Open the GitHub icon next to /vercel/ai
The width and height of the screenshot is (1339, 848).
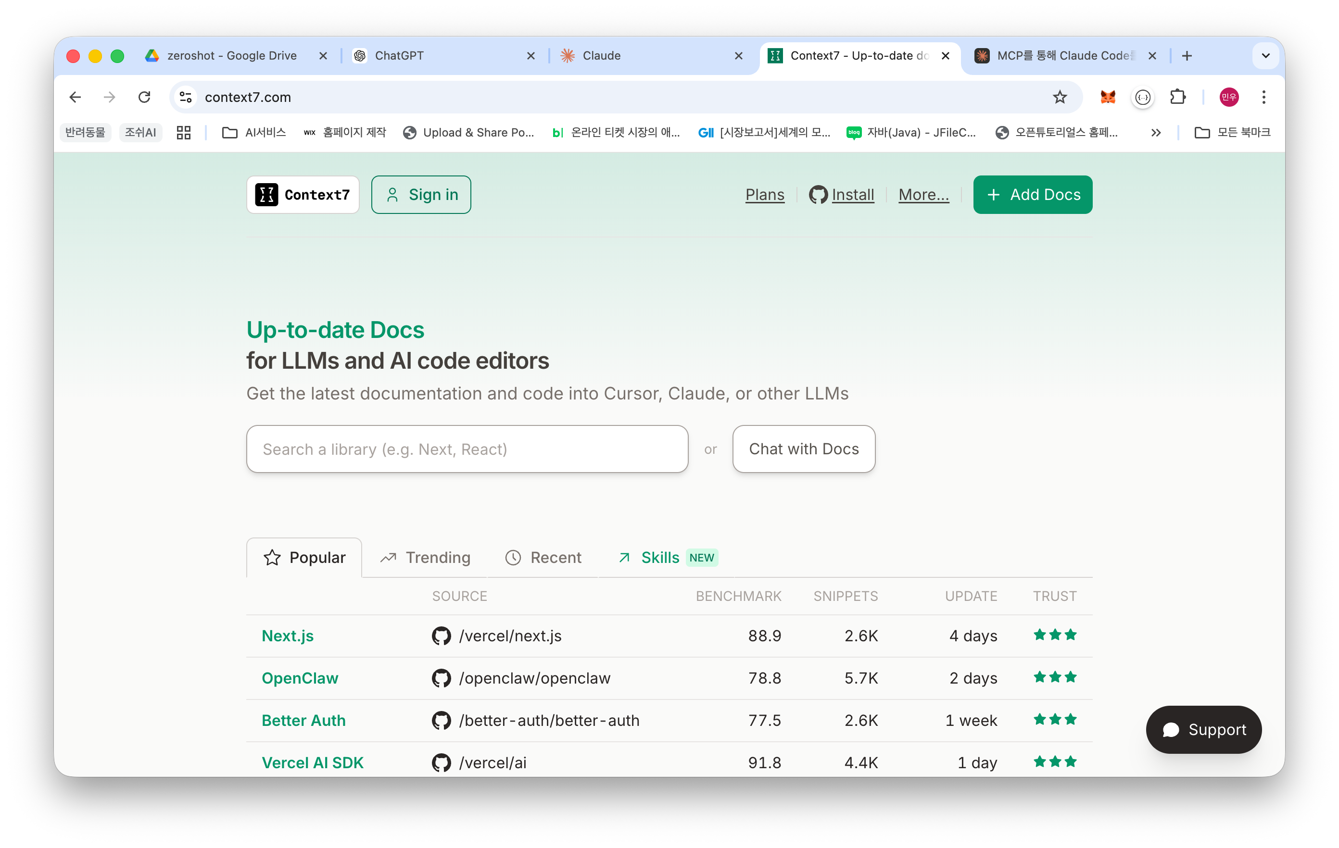[442, 762]
